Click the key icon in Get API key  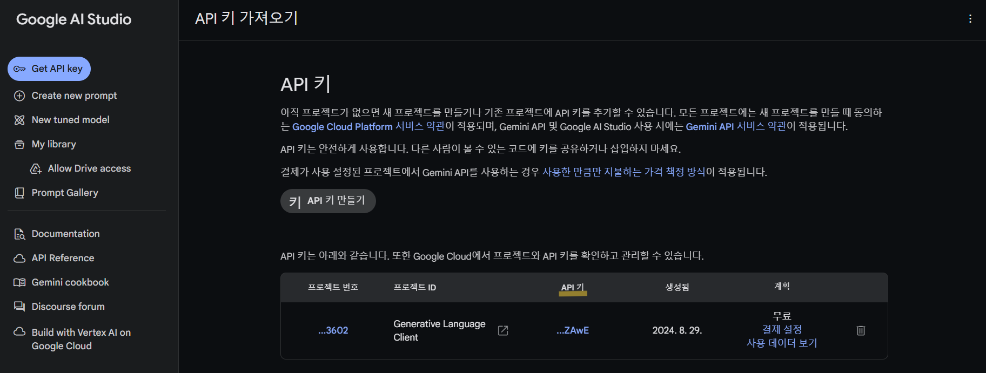coord(19,69)
